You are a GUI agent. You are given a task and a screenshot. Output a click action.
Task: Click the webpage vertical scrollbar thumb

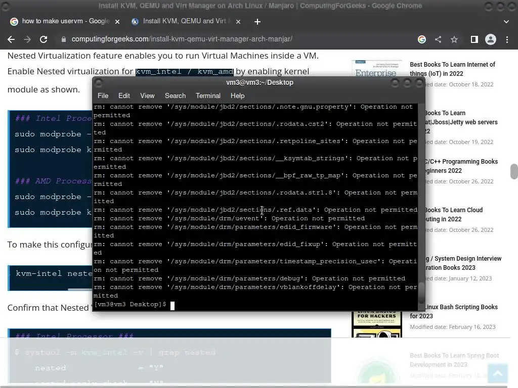point(514,171)
